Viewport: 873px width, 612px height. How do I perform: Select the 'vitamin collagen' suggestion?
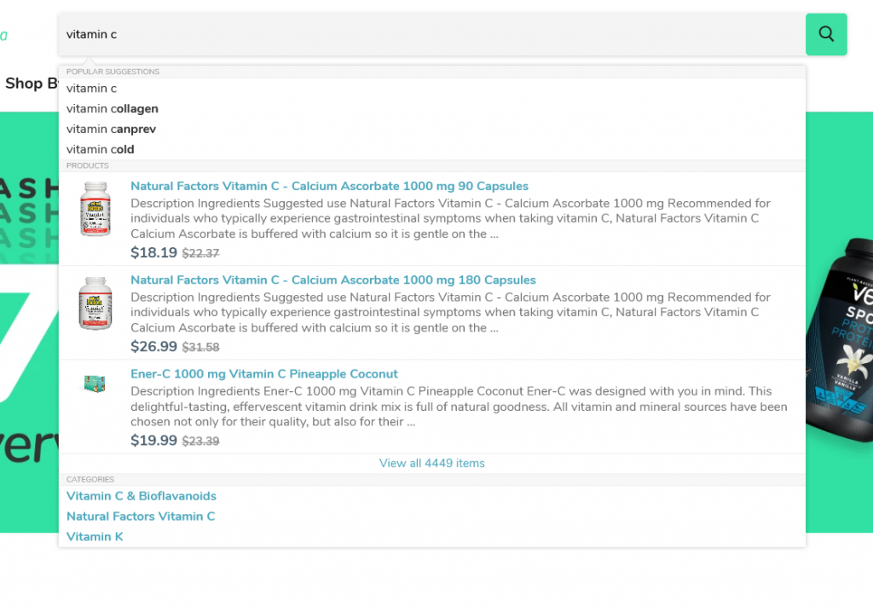point(112,108)
